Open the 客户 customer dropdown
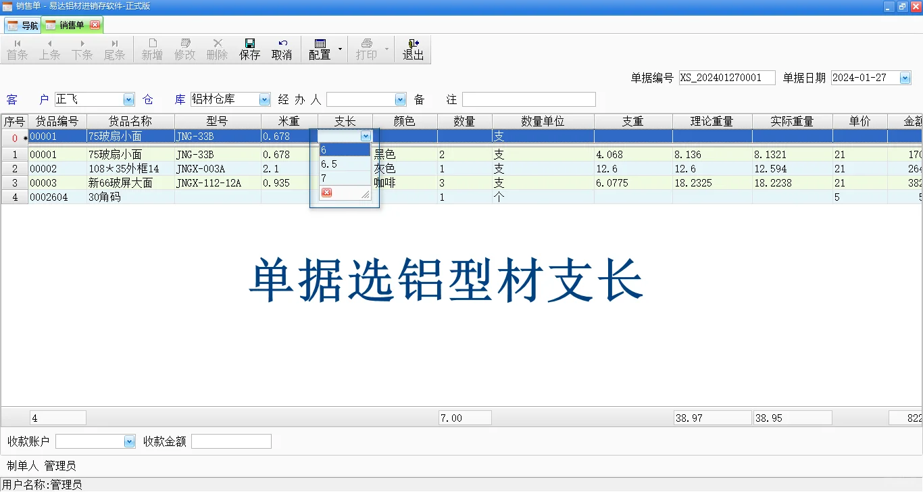Image resolution: width=923 pixels, height=492 pixels. coord(128,99)
